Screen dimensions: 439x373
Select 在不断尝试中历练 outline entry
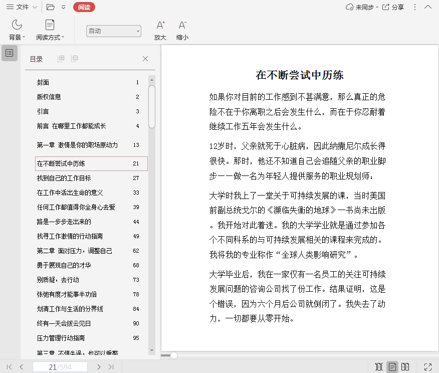[91, 163]
